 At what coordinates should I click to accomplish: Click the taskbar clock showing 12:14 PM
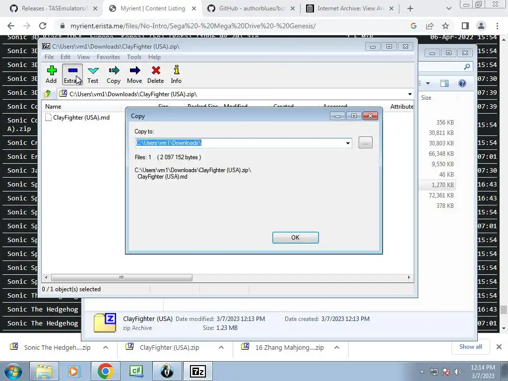483,371
